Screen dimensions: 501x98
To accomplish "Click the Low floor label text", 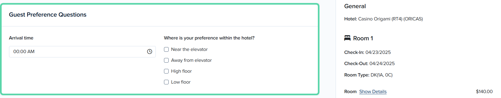I will 181,82.
